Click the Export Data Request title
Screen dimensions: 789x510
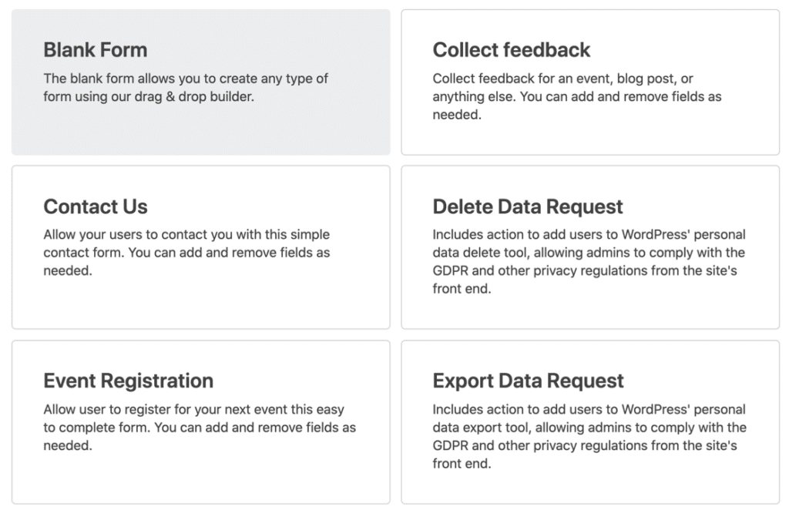tap(528, 381)
